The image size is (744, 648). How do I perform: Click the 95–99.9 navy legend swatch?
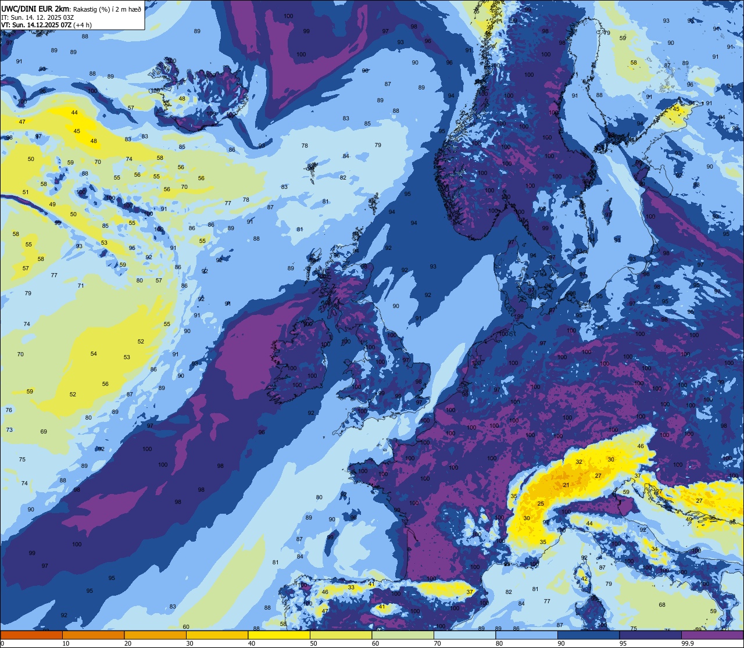(650, 635)
